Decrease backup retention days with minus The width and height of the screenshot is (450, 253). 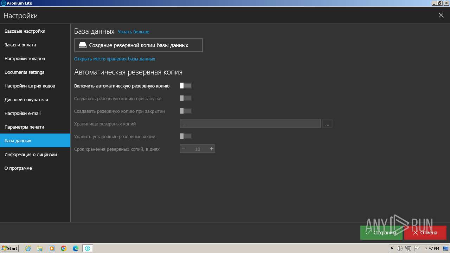184,149
